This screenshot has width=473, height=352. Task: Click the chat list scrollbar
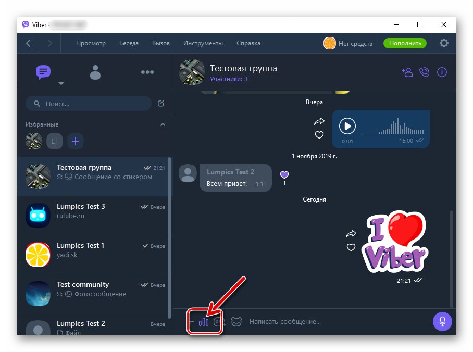coord(169,237)
